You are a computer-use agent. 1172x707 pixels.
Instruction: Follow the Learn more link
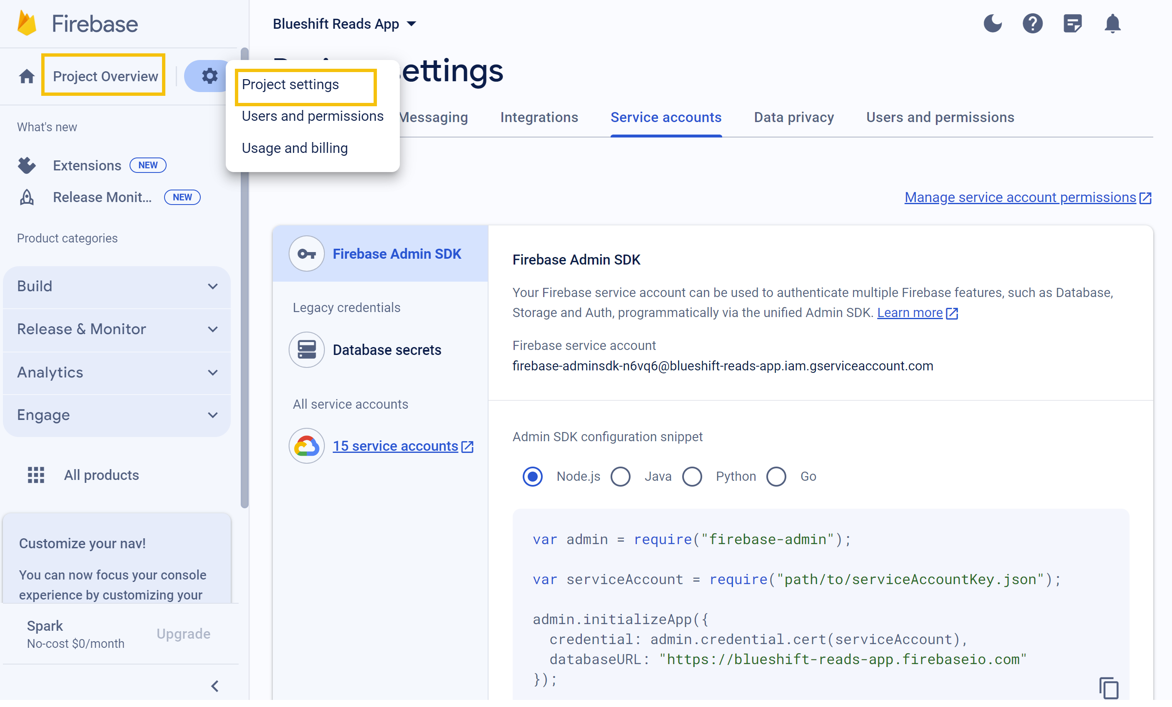910,312
